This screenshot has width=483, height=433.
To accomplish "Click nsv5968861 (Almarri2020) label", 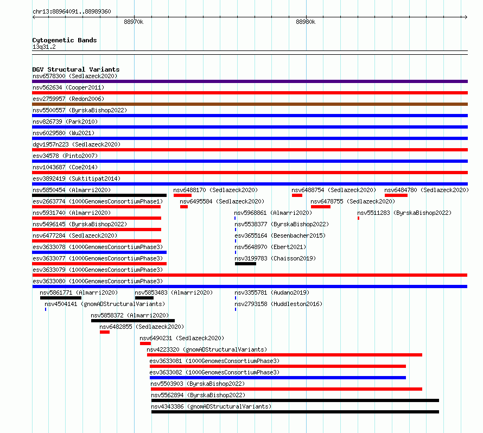I will click(x=273, y=213).
